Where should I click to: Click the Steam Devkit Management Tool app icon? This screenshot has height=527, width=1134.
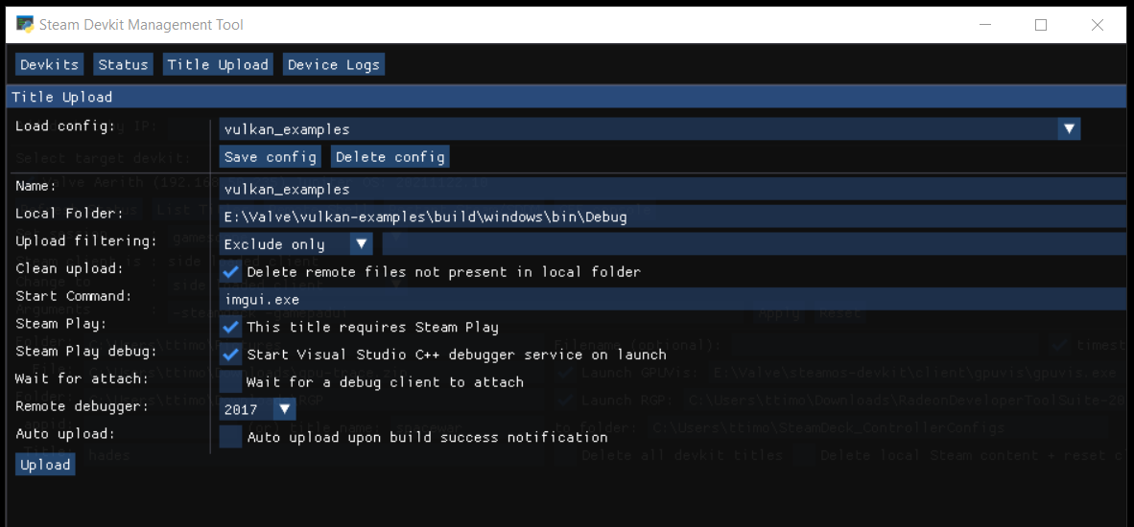tap(25, 25)
